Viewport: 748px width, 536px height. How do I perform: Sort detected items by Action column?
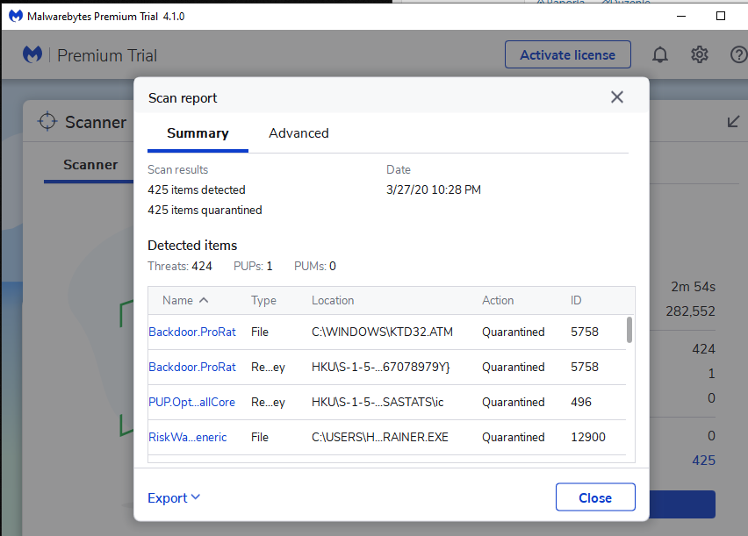[498, 300]
